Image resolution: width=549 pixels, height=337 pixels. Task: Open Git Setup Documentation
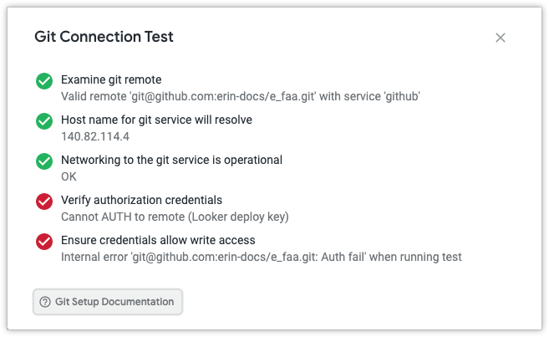click(114, 302)
